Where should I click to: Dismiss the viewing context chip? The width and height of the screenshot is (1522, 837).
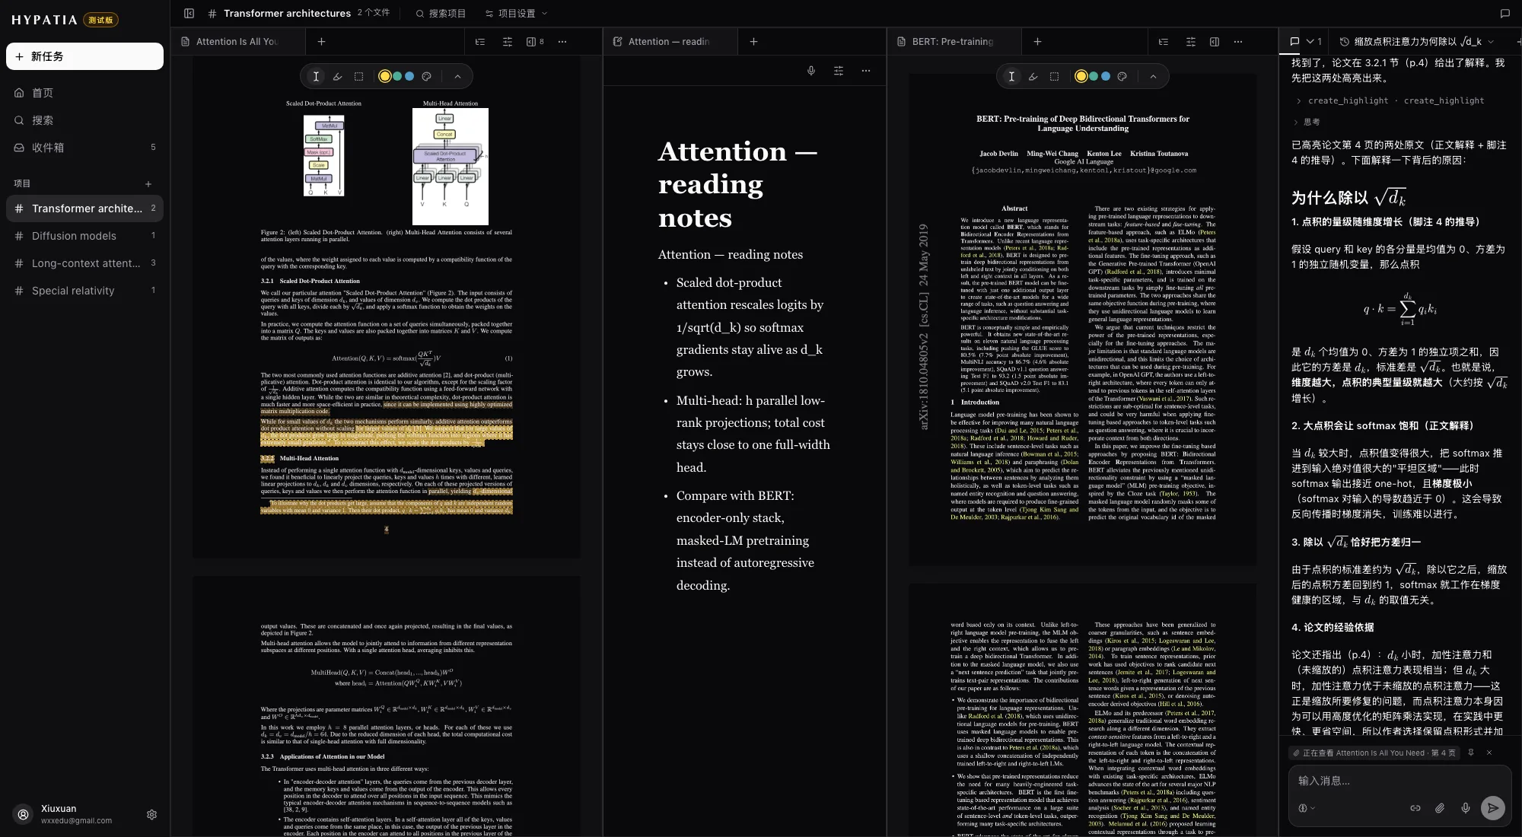[x=1489, y=753]
